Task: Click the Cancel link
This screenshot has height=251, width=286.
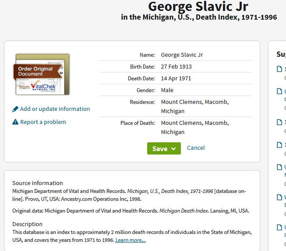Action: coord(196,148)
